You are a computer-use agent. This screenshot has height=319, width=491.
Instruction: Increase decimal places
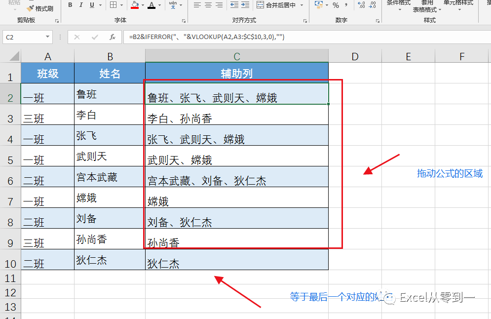(361, 5)
